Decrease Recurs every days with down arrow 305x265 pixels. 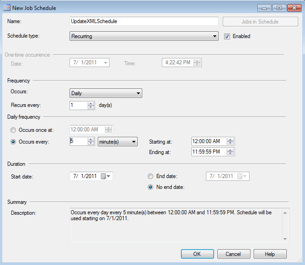(x=91, y=108)
